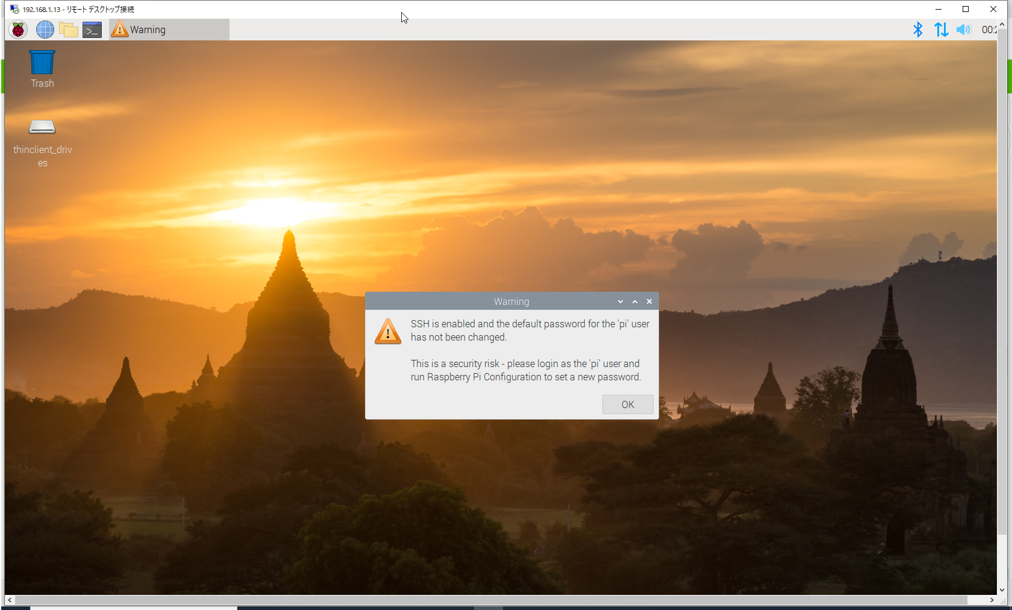Open the Bluetooth tray menu

[917, 30]
